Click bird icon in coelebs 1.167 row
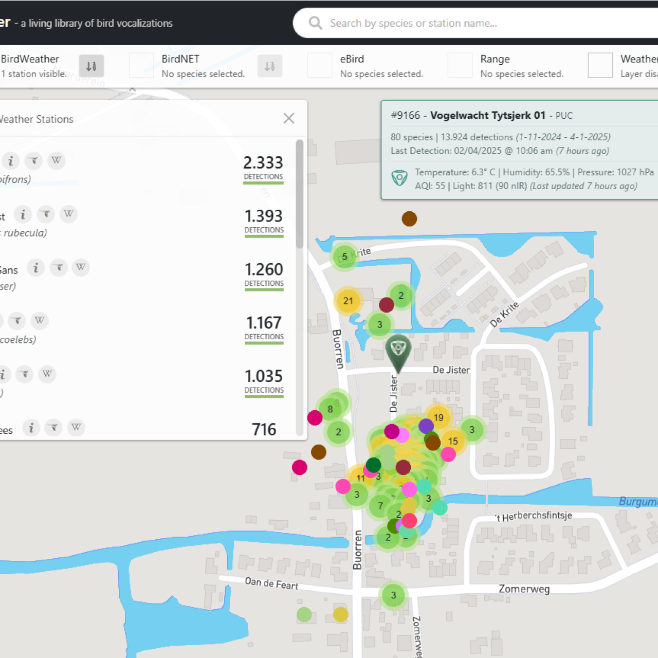Viewport: 658px width, 658px height. click(17, 321)
